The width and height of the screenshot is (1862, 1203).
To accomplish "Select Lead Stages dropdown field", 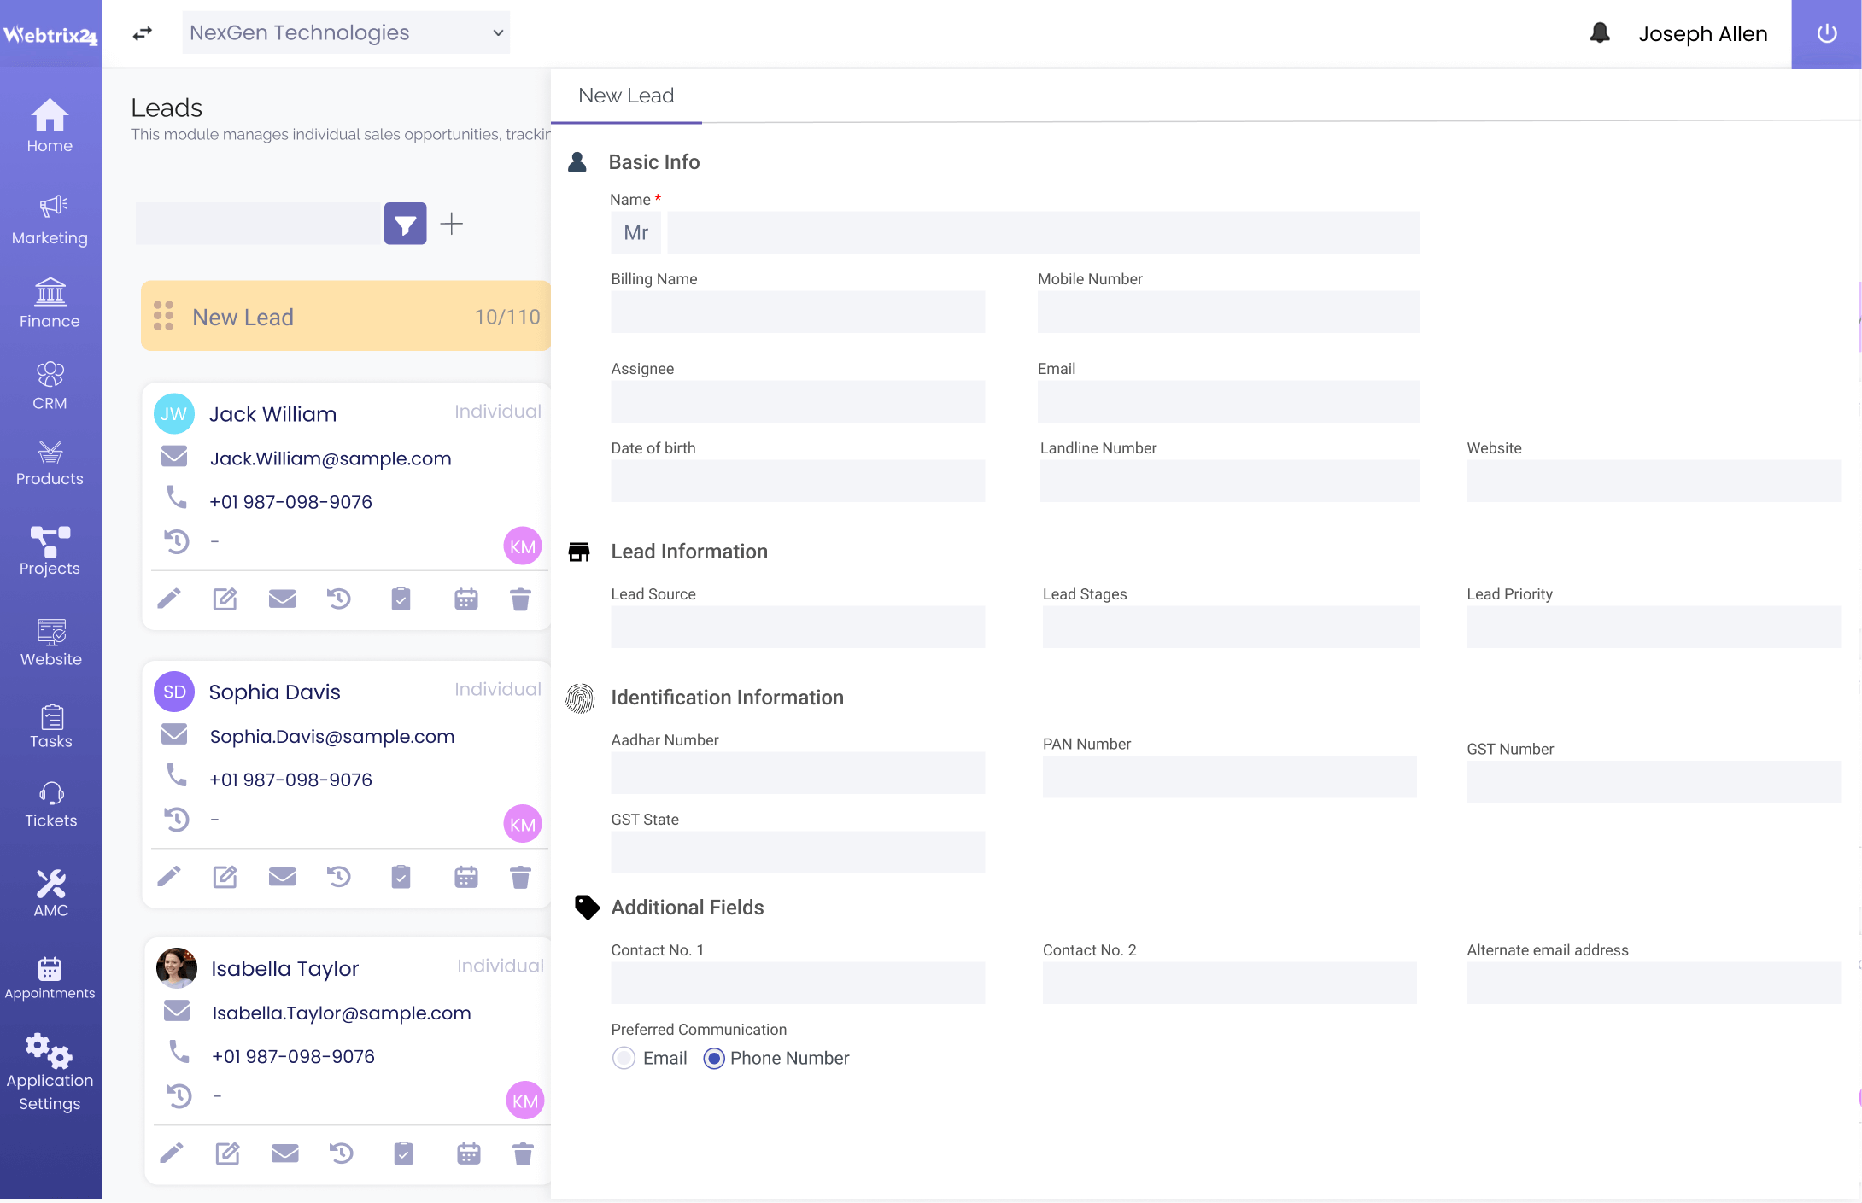I will tap(1227, 627).
